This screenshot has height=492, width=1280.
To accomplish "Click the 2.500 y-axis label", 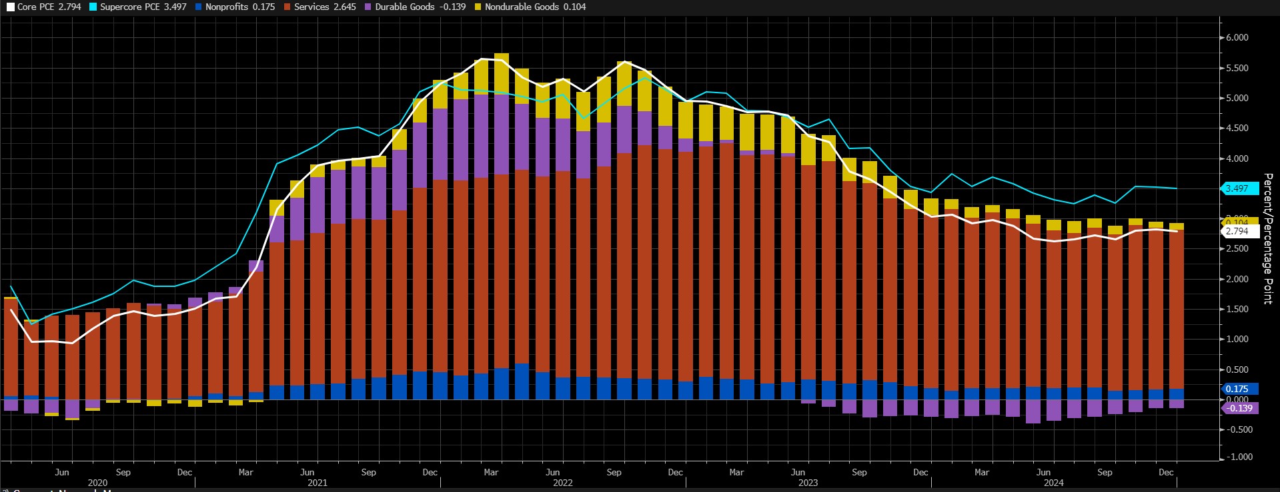I will point(1237,248).
